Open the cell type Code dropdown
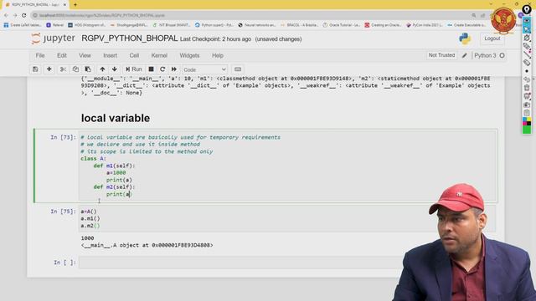The height and width of the screenshot is (301, 536). click(204, 69)
